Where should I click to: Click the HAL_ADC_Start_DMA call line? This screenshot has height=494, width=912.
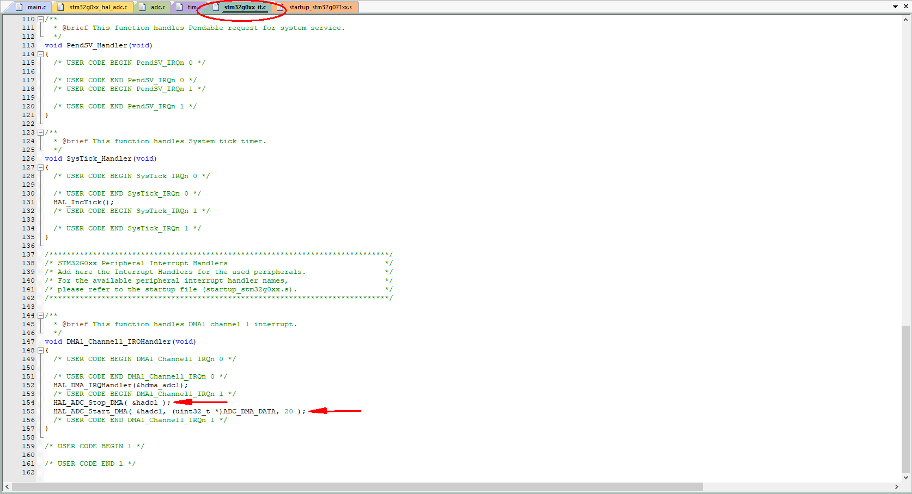coord(179,411)
